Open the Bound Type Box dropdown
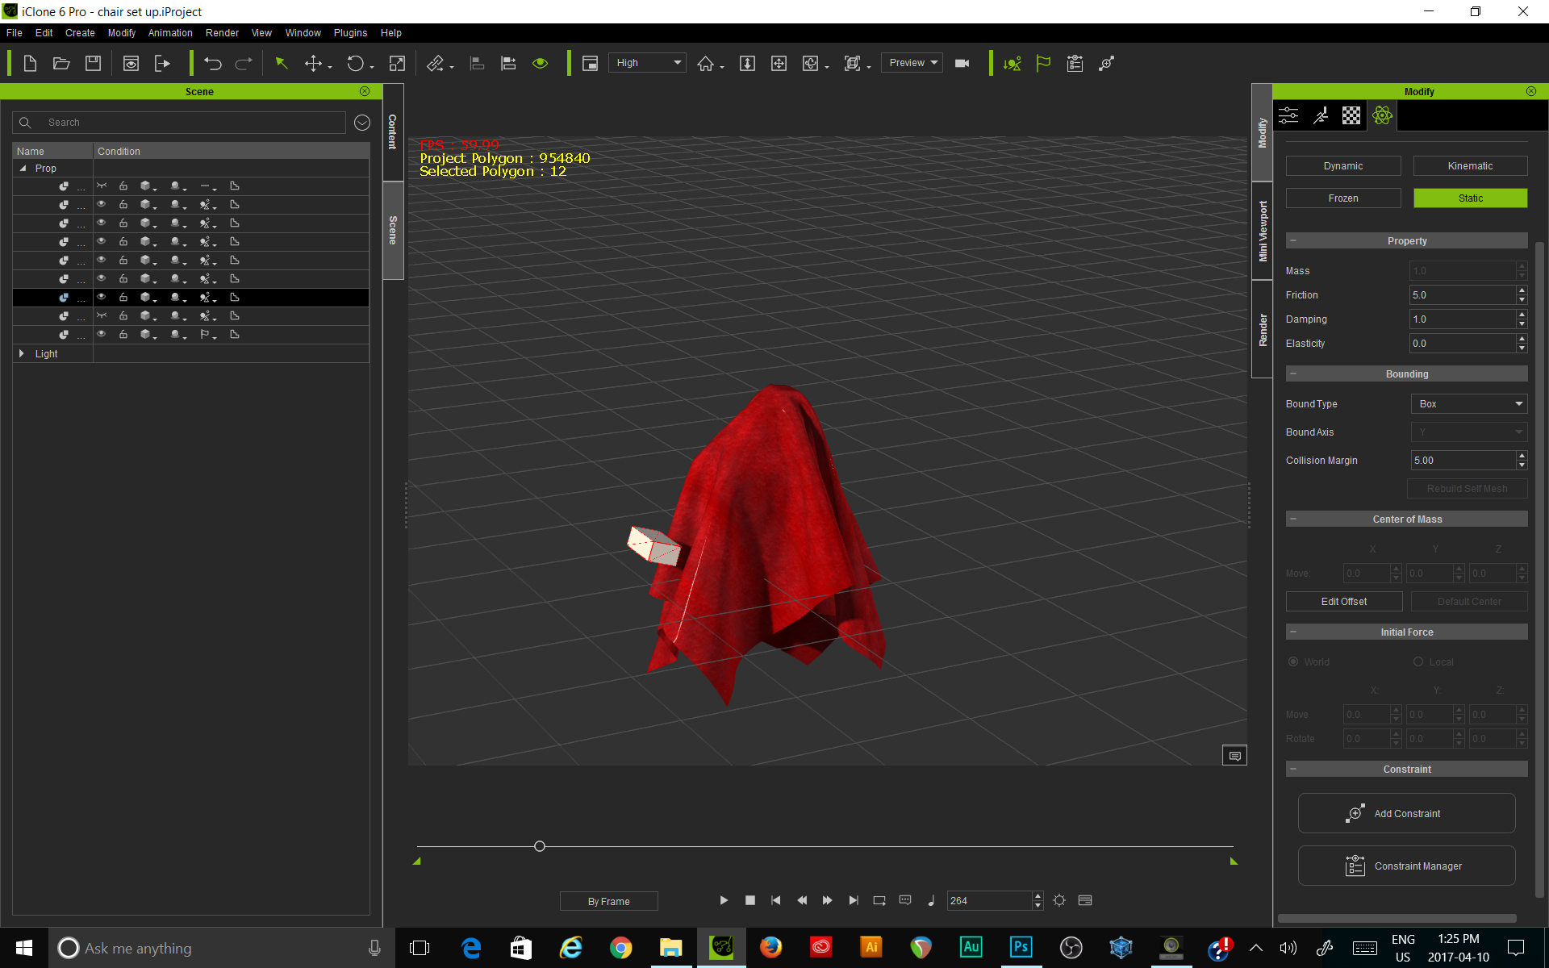Image resolution: width=1549 pixels, height=968 pixels. click(1469, 403)
